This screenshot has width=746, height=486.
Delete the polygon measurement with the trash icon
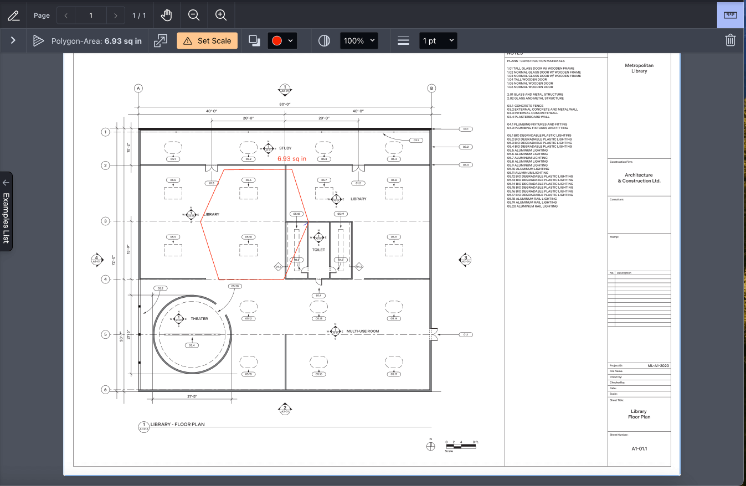730,40
